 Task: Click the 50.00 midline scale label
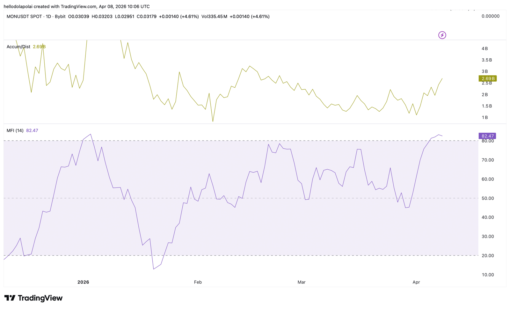tap(488, 198)
